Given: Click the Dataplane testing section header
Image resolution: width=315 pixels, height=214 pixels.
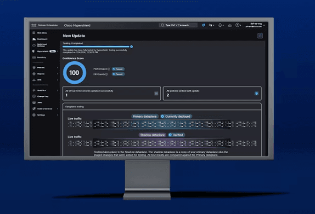Looking at the screenshot, I should [162, 107].
